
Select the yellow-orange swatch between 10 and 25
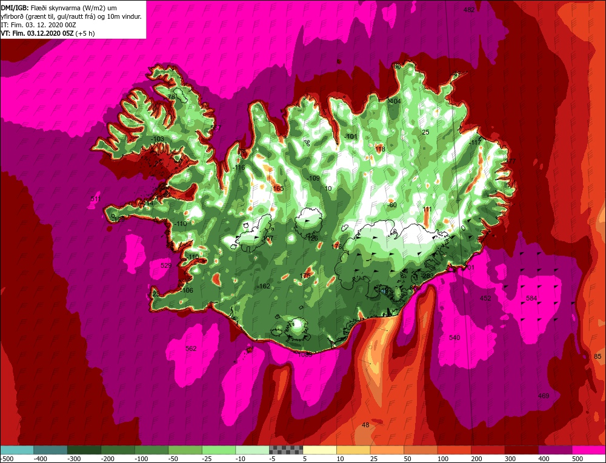[353, 450]
